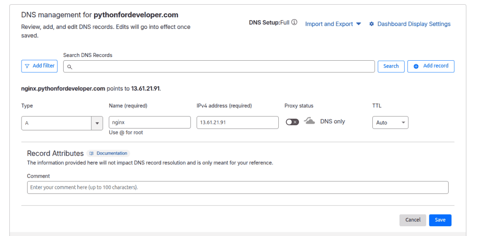
Task: Click the funnel icon in Add filter
Action: coord(27,66)
